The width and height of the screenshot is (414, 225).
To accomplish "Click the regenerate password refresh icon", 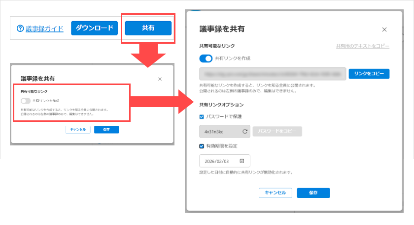I will (x=245, y=132).
